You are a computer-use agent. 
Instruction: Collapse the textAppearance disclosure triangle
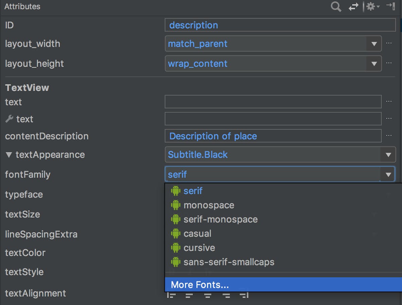point(9,155)
